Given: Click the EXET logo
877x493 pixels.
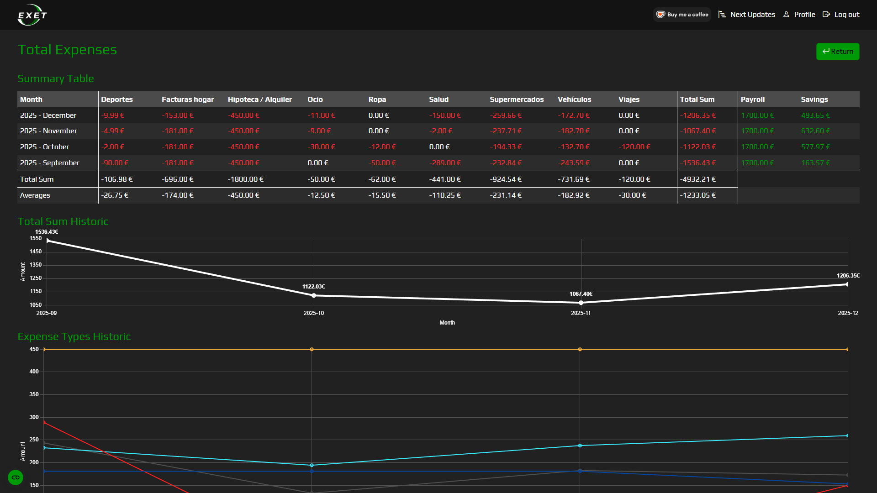Looking at the screenshot, I should coord(31,14).
